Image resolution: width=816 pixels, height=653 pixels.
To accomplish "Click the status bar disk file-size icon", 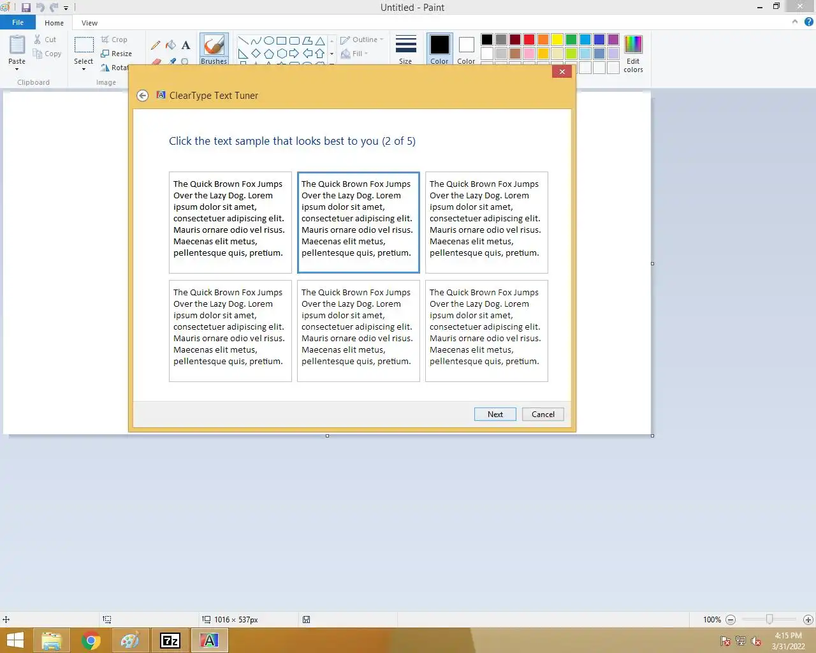I will click(306, 619).
